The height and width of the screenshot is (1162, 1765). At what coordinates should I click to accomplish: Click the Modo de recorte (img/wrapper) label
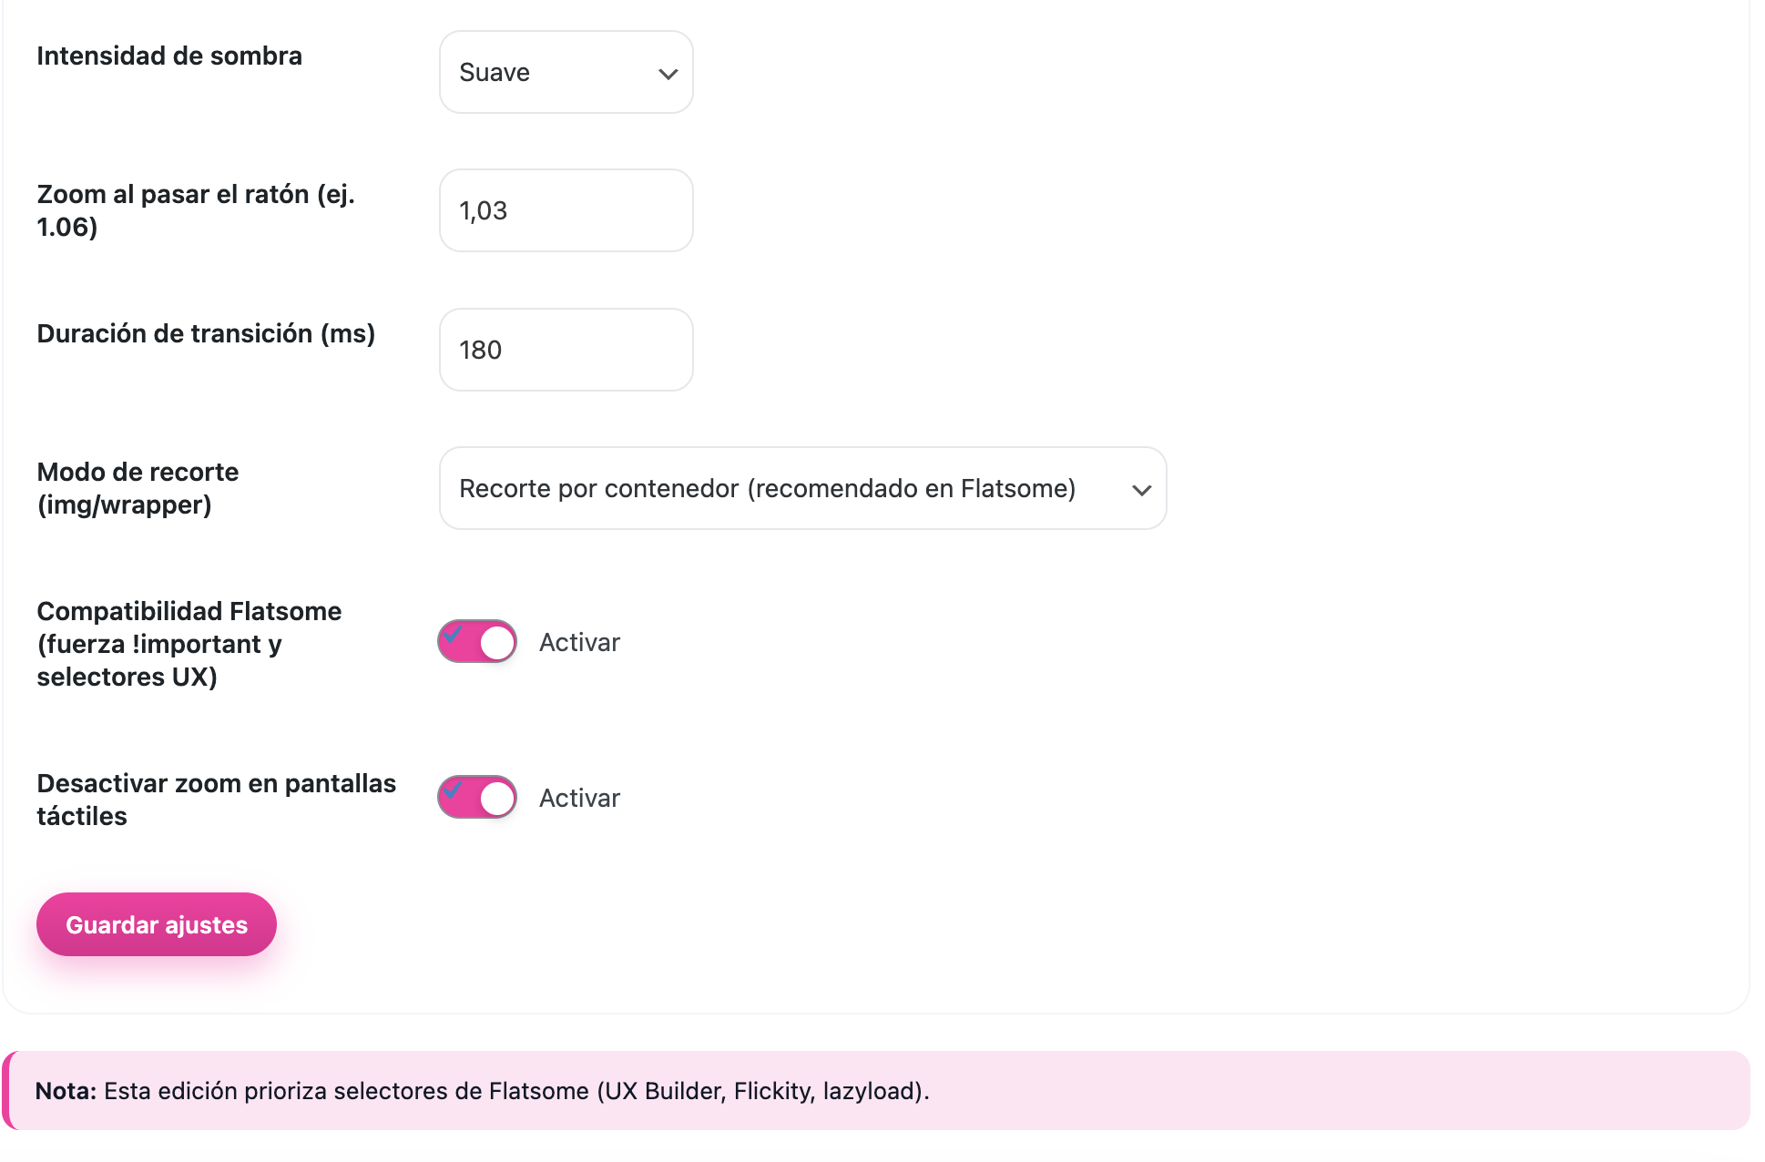tap(138, 488)
